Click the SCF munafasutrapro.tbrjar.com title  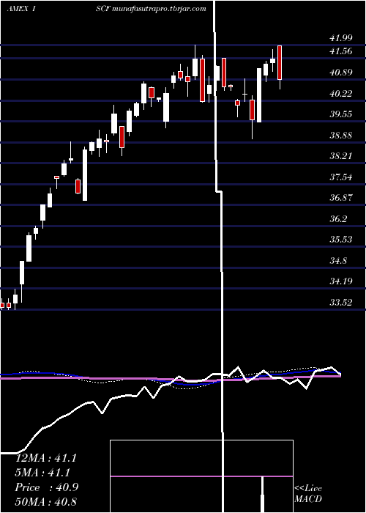click(151, 9)
